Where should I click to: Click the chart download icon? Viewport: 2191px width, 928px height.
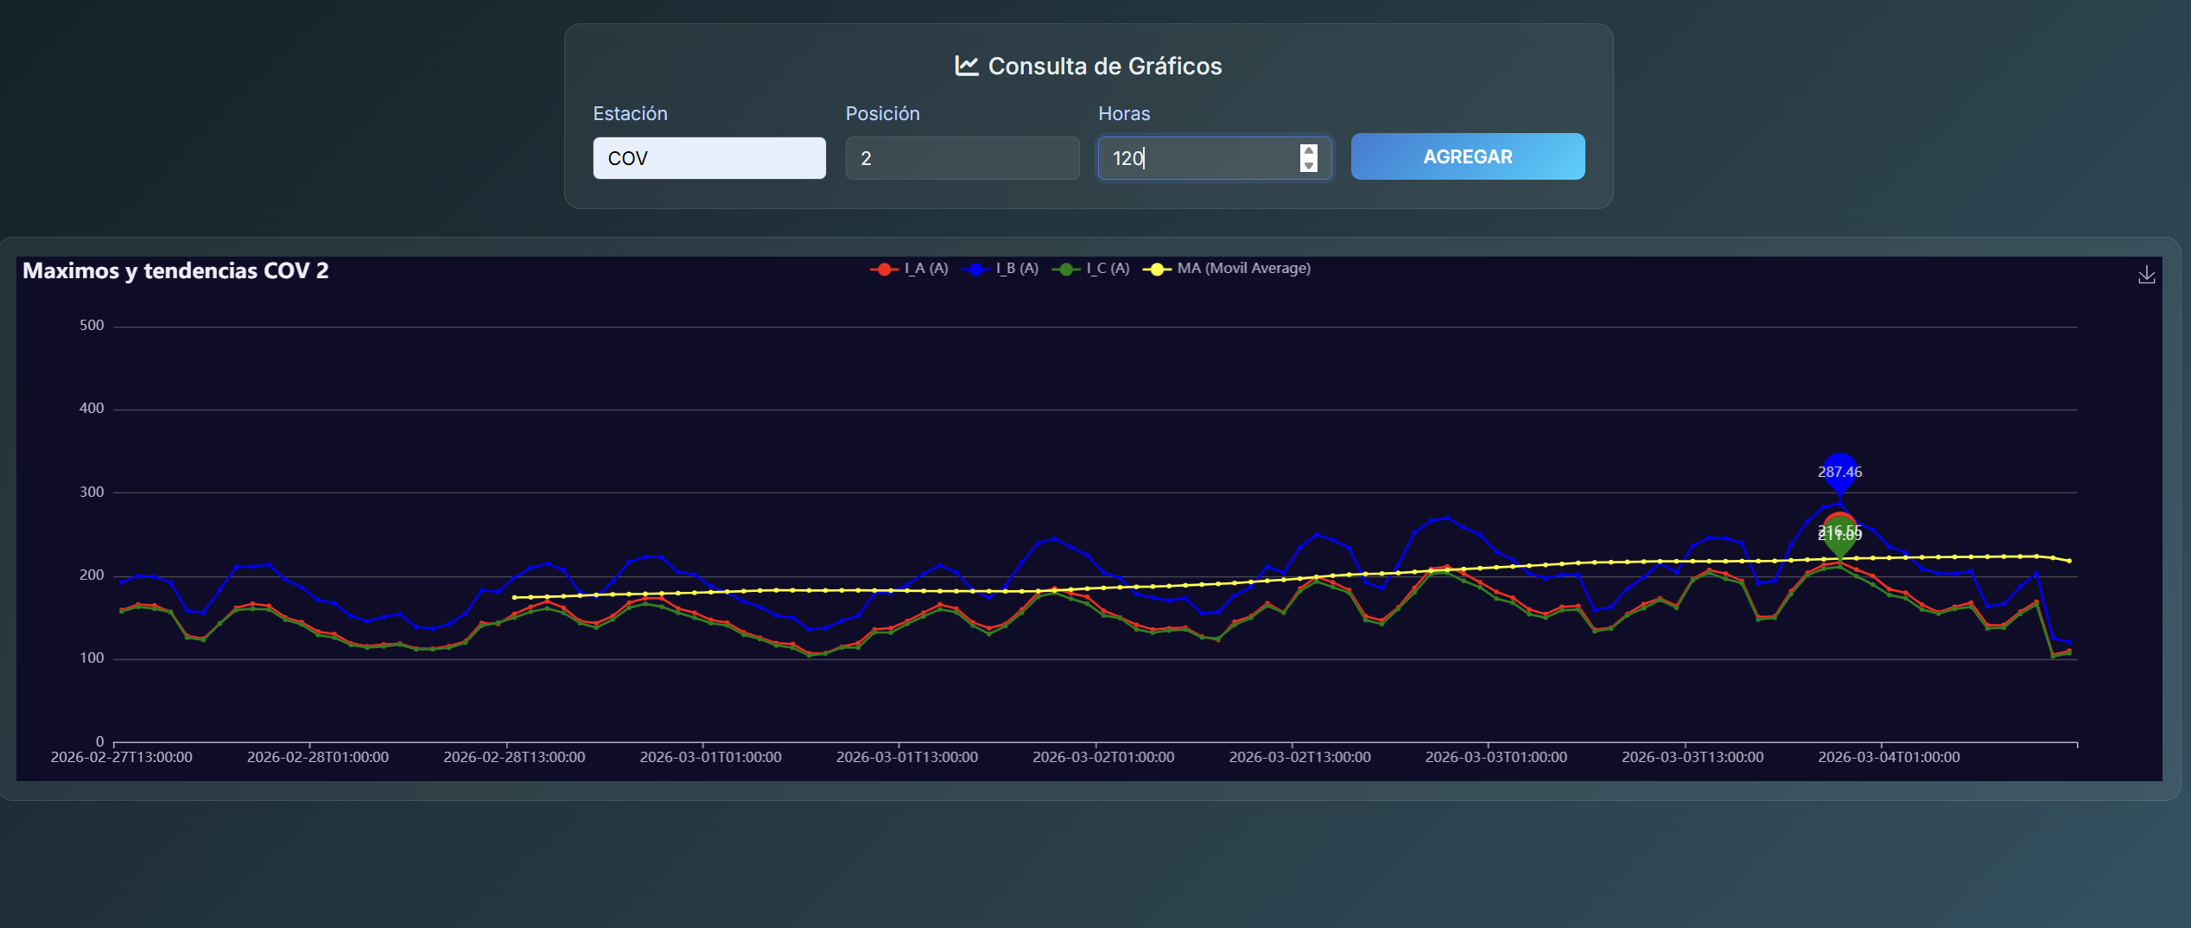point(2147,275)
